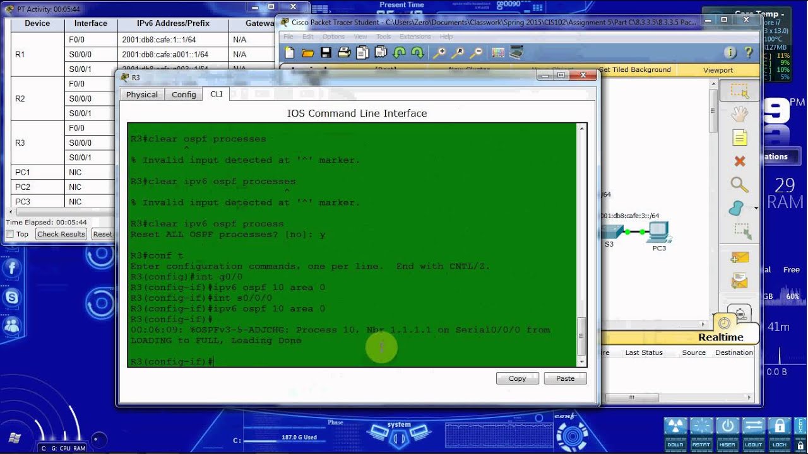Open the shape tool dropdown arrow
This screenshot has width=808, height=454.
(756, 207)
